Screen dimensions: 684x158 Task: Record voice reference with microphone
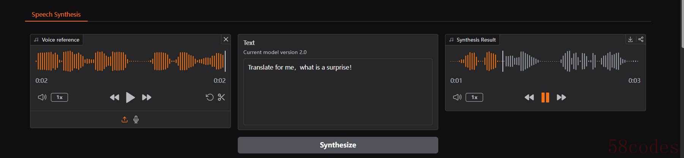[x=136, y=119]
